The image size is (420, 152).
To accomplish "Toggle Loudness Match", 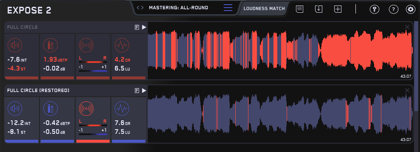I will [264, 8].
